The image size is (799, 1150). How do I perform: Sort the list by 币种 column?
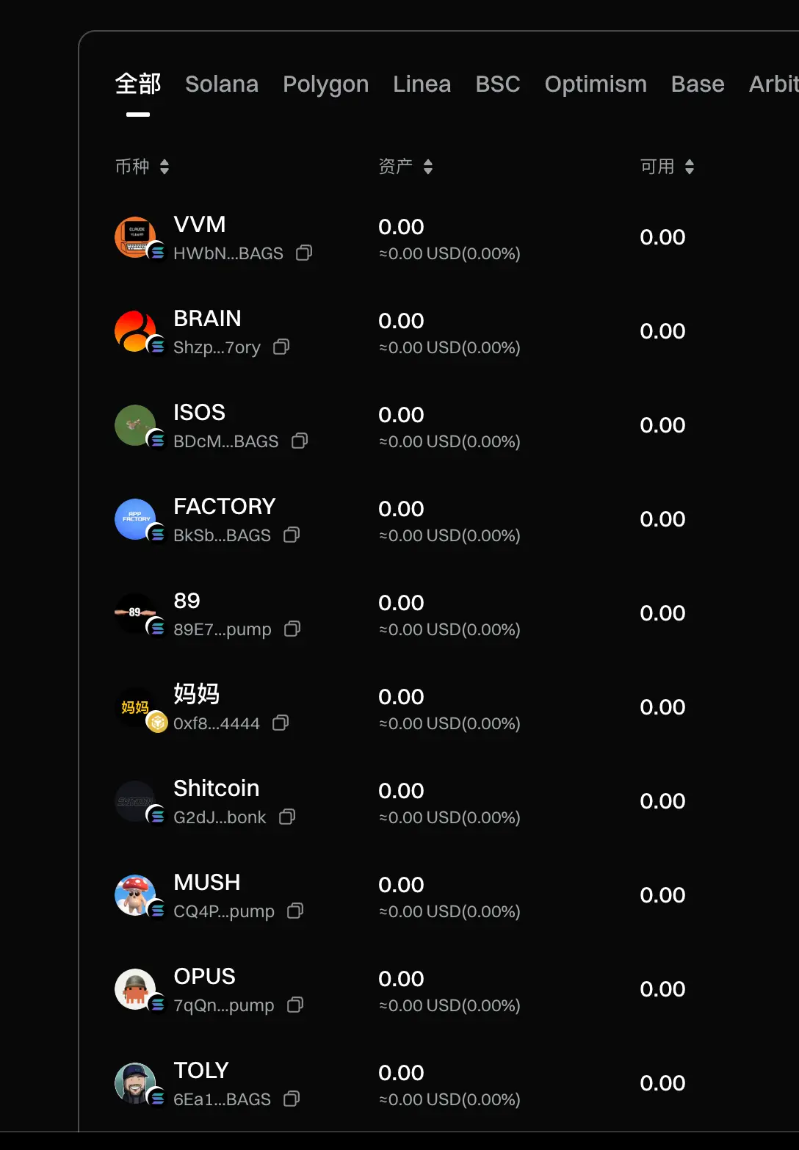coord(142,167)
